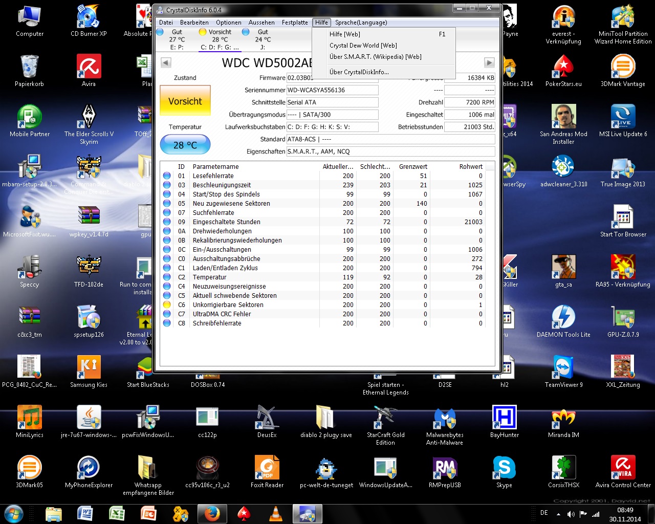Open the Malwarebytes Anti-Malware icon
This screenshot has width=655, height=524.
pyautogui.click(x=445, y=425)
